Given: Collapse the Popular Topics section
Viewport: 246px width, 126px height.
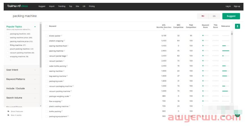Looking at the screenshot, I should coord(35,27).
